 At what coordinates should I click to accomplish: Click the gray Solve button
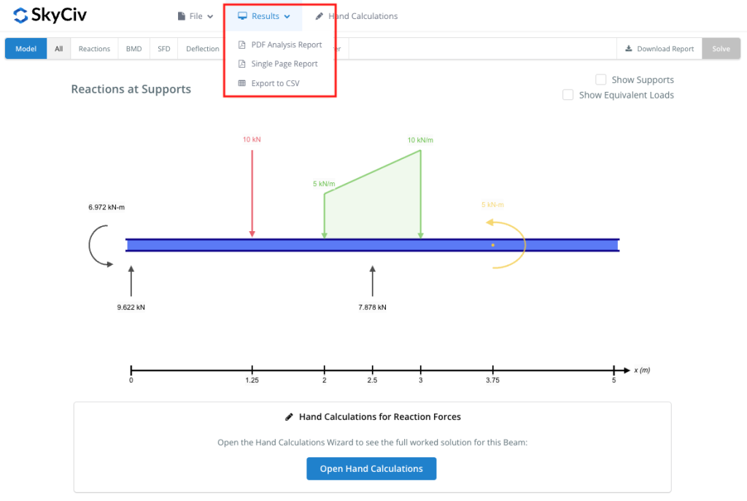(x=721, y=49)
